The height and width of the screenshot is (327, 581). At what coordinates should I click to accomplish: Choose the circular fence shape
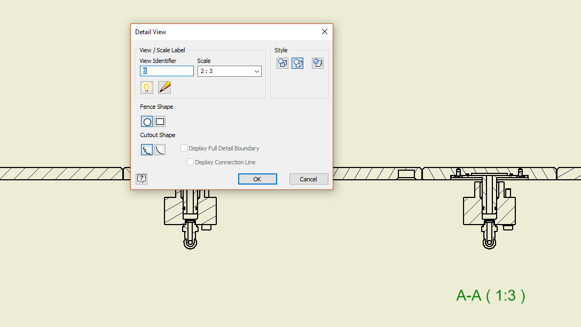click(x=146, y=121)
